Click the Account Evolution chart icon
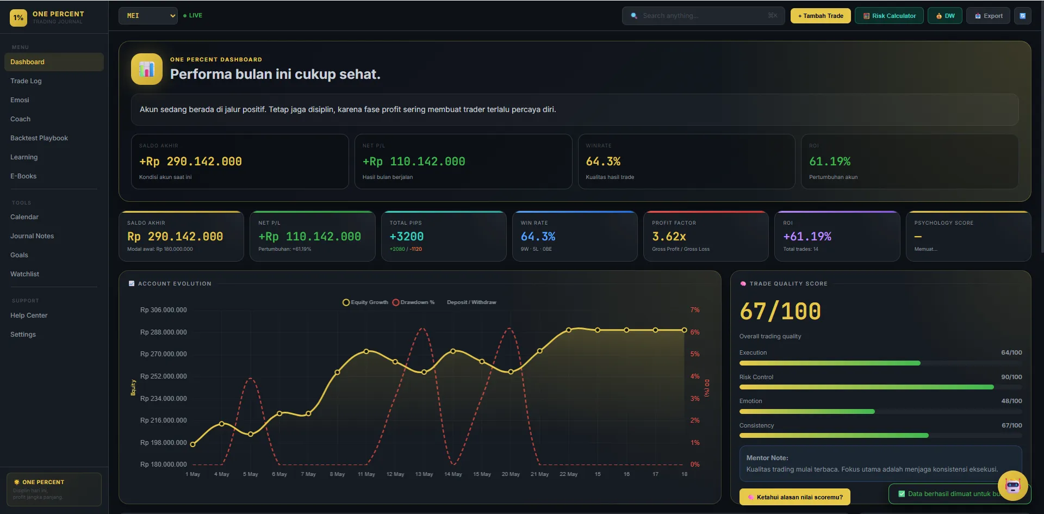 point(132,283)
